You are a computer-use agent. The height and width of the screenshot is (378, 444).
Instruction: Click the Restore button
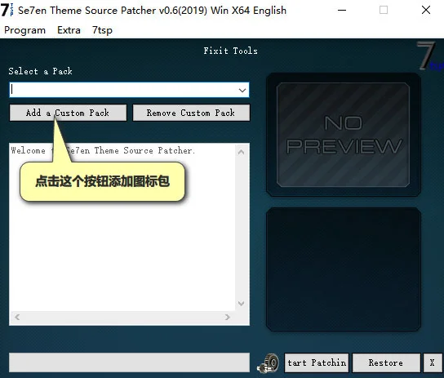386,362
